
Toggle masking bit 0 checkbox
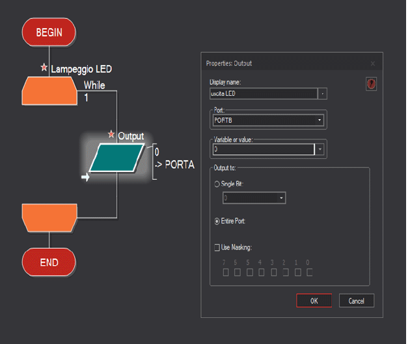tap(309, 272)
